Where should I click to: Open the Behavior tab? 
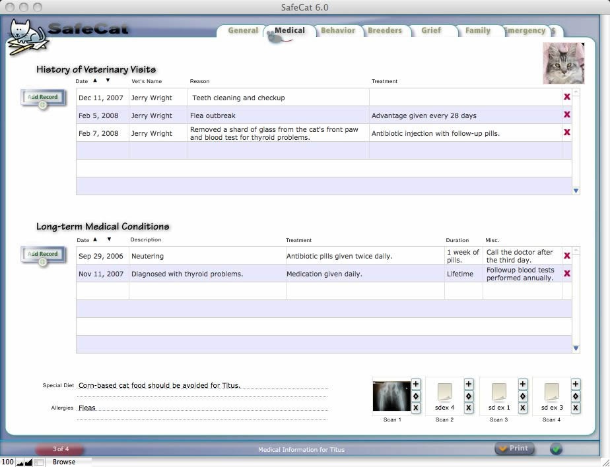tap(338, 30)
